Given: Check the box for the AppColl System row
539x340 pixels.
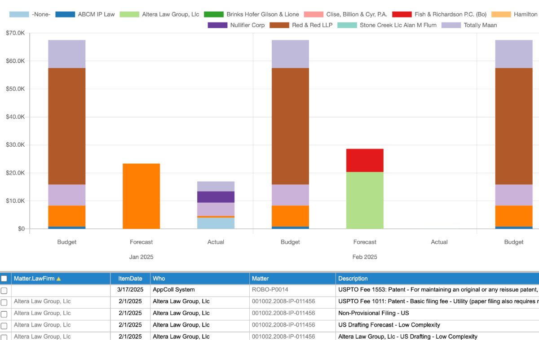Looking at the screenshot, I should pyautogui.click(x=4, y=291).
